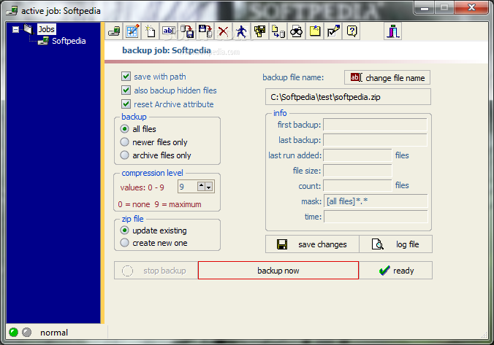Click the Softpedia job icon in tree
494x345 pixels.
43,41
